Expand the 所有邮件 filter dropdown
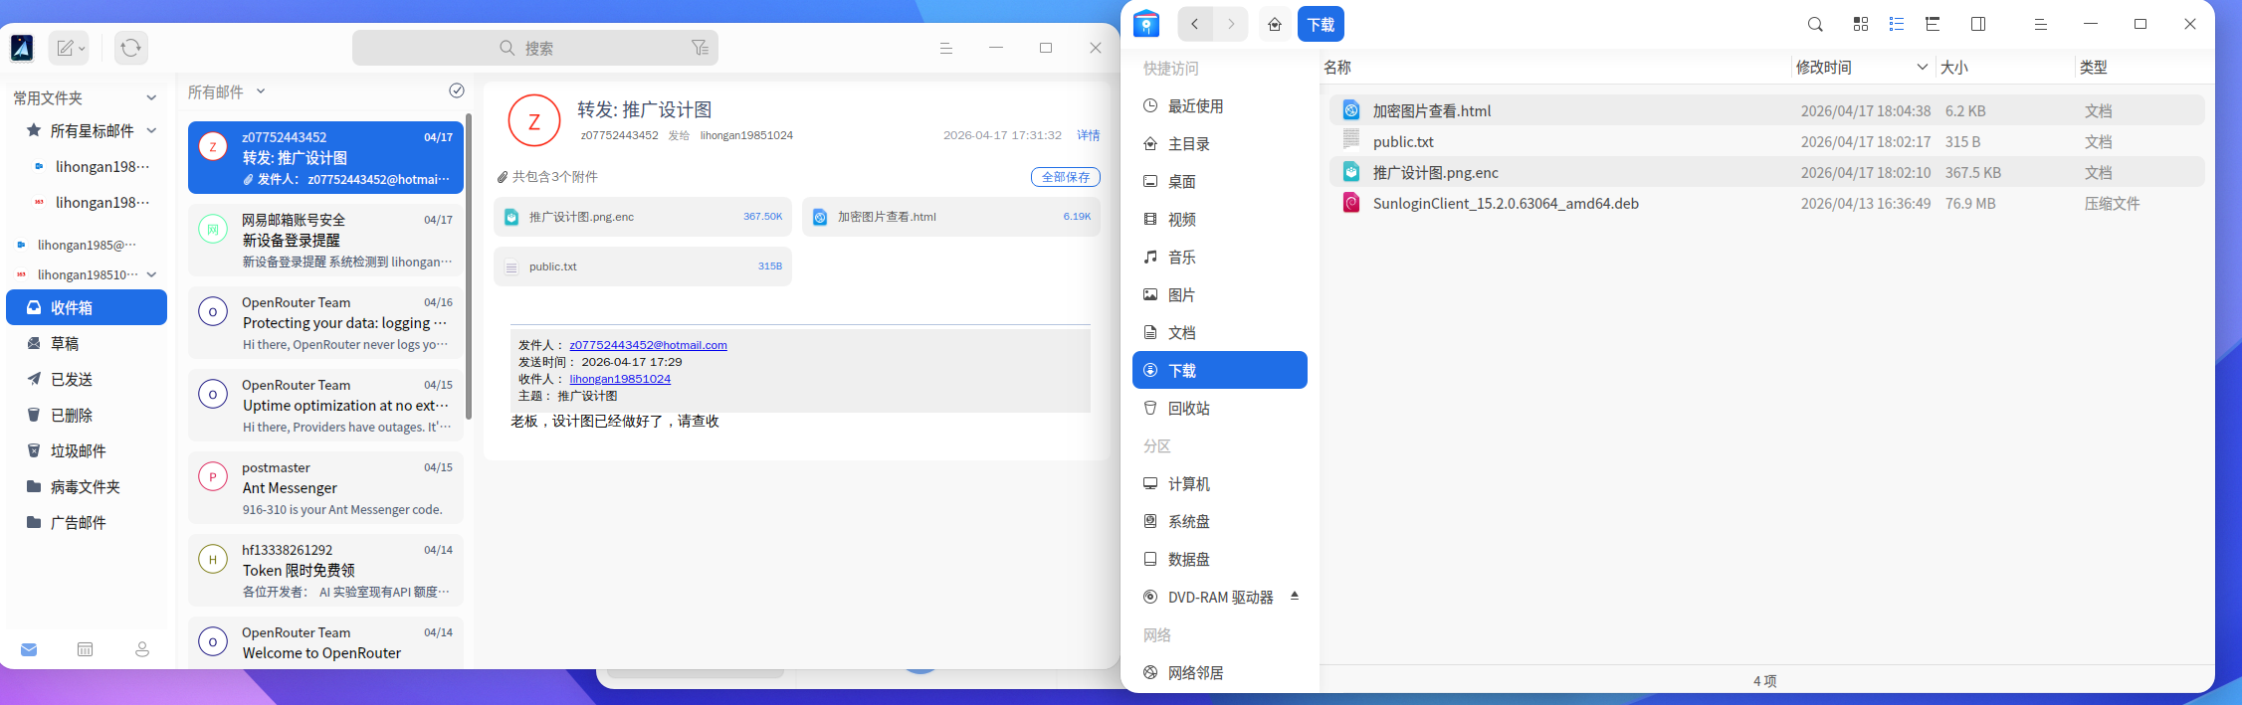 pos(261,91)
